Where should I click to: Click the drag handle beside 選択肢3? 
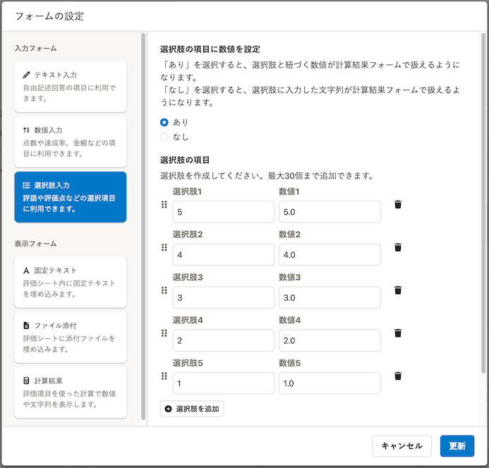(x=164, y=290)
